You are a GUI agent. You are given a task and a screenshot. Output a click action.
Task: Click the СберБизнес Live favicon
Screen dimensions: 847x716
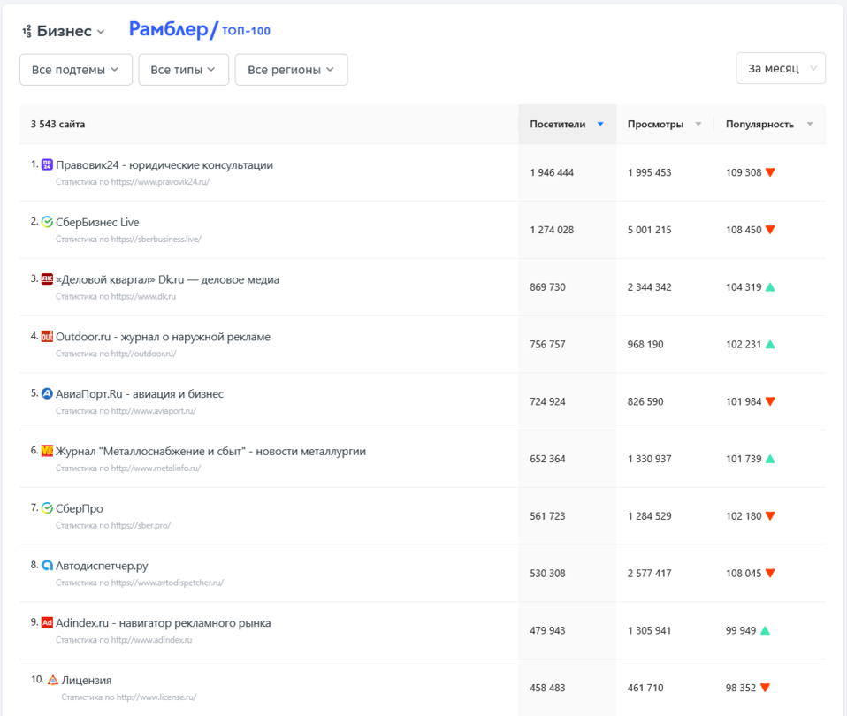[47, 222]
